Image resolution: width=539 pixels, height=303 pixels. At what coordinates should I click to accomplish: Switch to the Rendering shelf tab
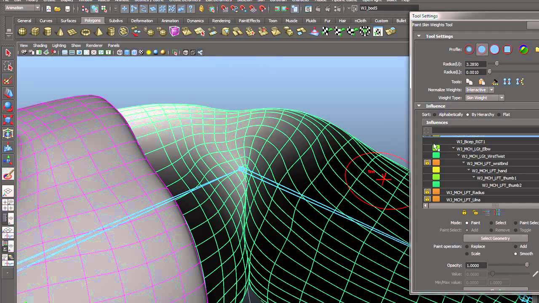click(221, 21)
